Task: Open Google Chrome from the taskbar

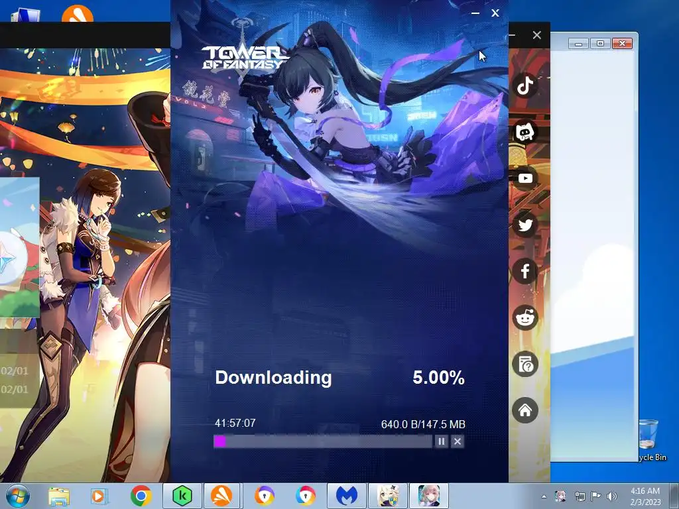Action: [141, 496]
